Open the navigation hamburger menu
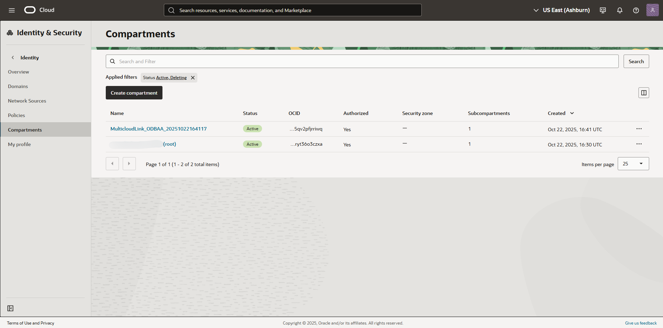 tap(11, 10)
